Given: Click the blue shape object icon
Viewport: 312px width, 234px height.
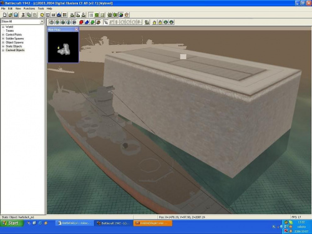Looking at the screenshot, I should click(87, 22).
